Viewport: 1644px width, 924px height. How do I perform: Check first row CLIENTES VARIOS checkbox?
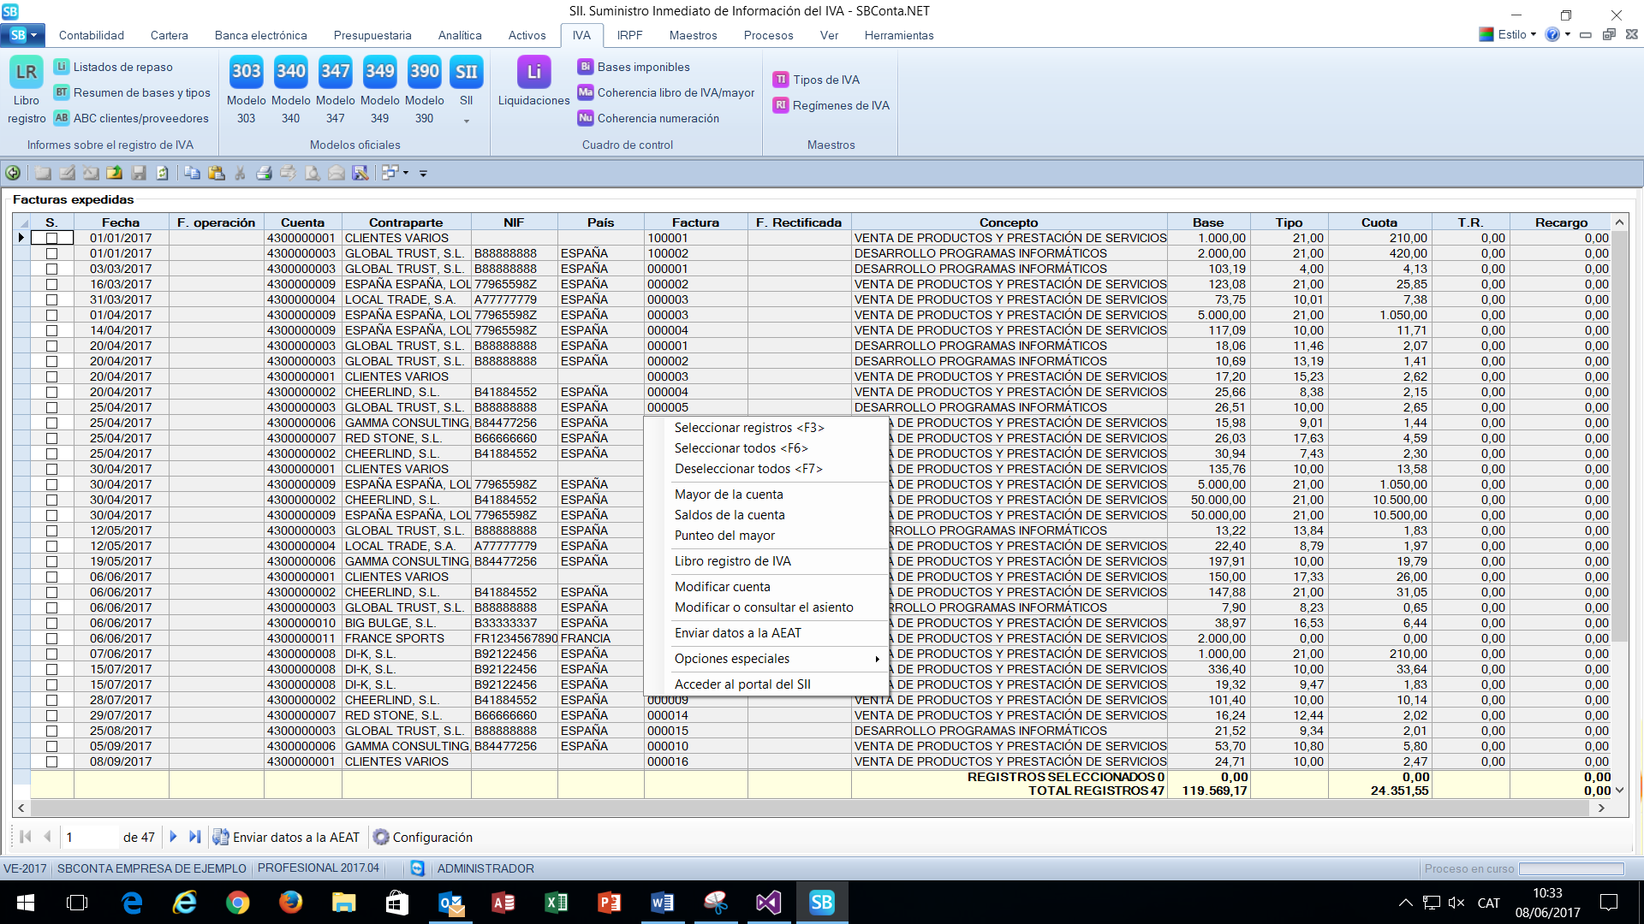(x=52, y=239)
